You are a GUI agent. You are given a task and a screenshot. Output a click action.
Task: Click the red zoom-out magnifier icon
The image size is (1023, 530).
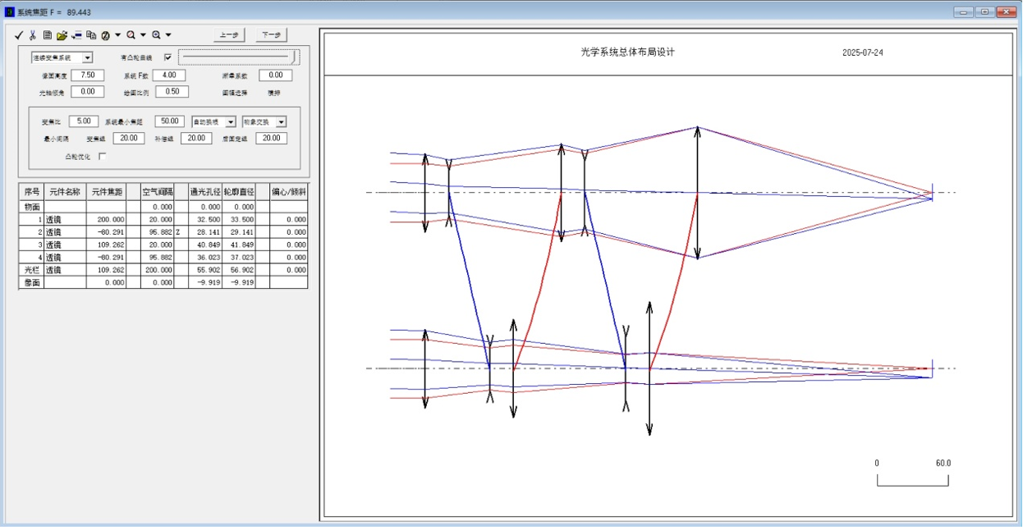pyautogui.click(x=131, y=35)
